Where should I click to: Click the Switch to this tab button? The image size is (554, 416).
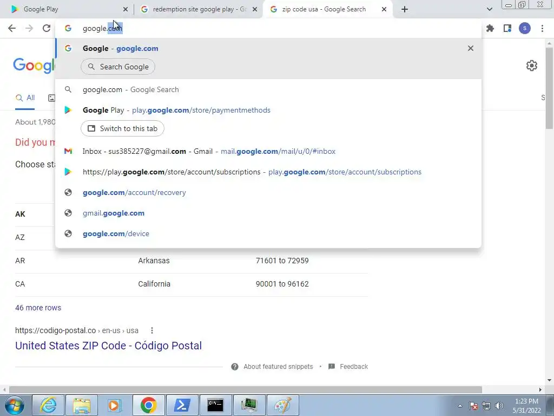click(x=122, y=128)
